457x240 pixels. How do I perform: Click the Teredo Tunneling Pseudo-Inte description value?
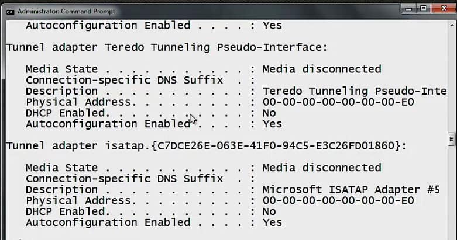pos(355,91)
